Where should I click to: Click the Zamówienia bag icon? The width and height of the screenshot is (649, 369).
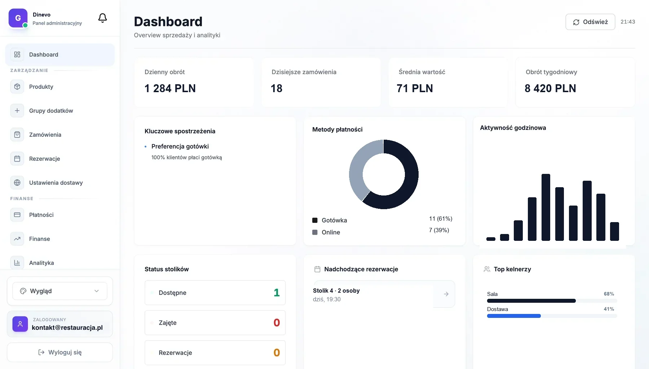(x=17, y=135)
